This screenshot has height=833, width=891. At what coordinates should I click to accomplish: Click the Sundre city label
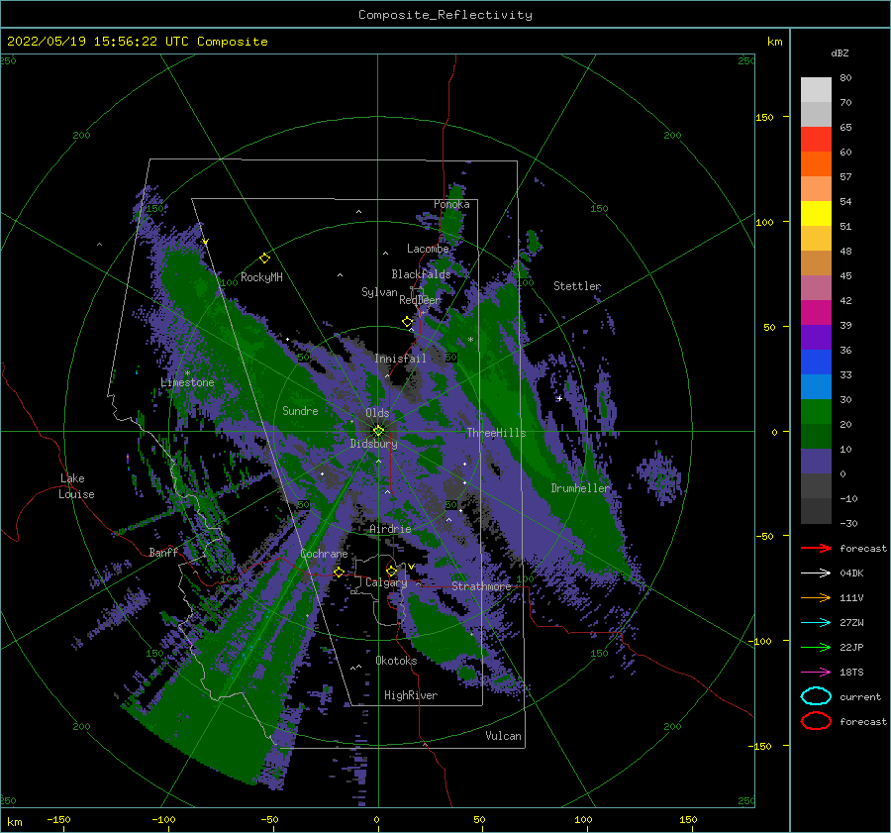click(x=300, y=410)
